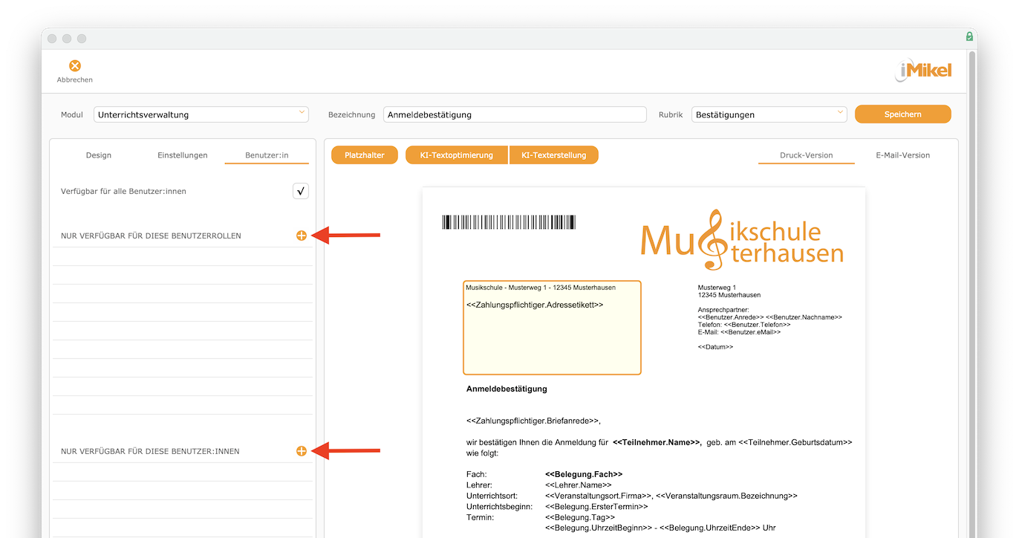Click the Bezeichnung input field
The image size is (1019, 538).
pos(515,114)
